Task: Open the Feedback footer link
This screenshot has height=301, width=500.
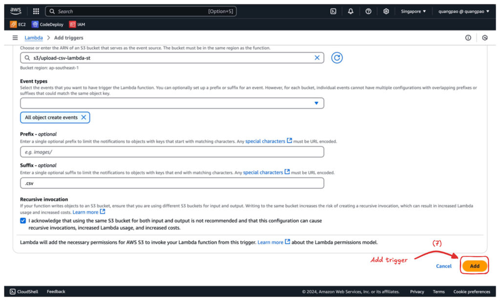Action: coord(56,291)
